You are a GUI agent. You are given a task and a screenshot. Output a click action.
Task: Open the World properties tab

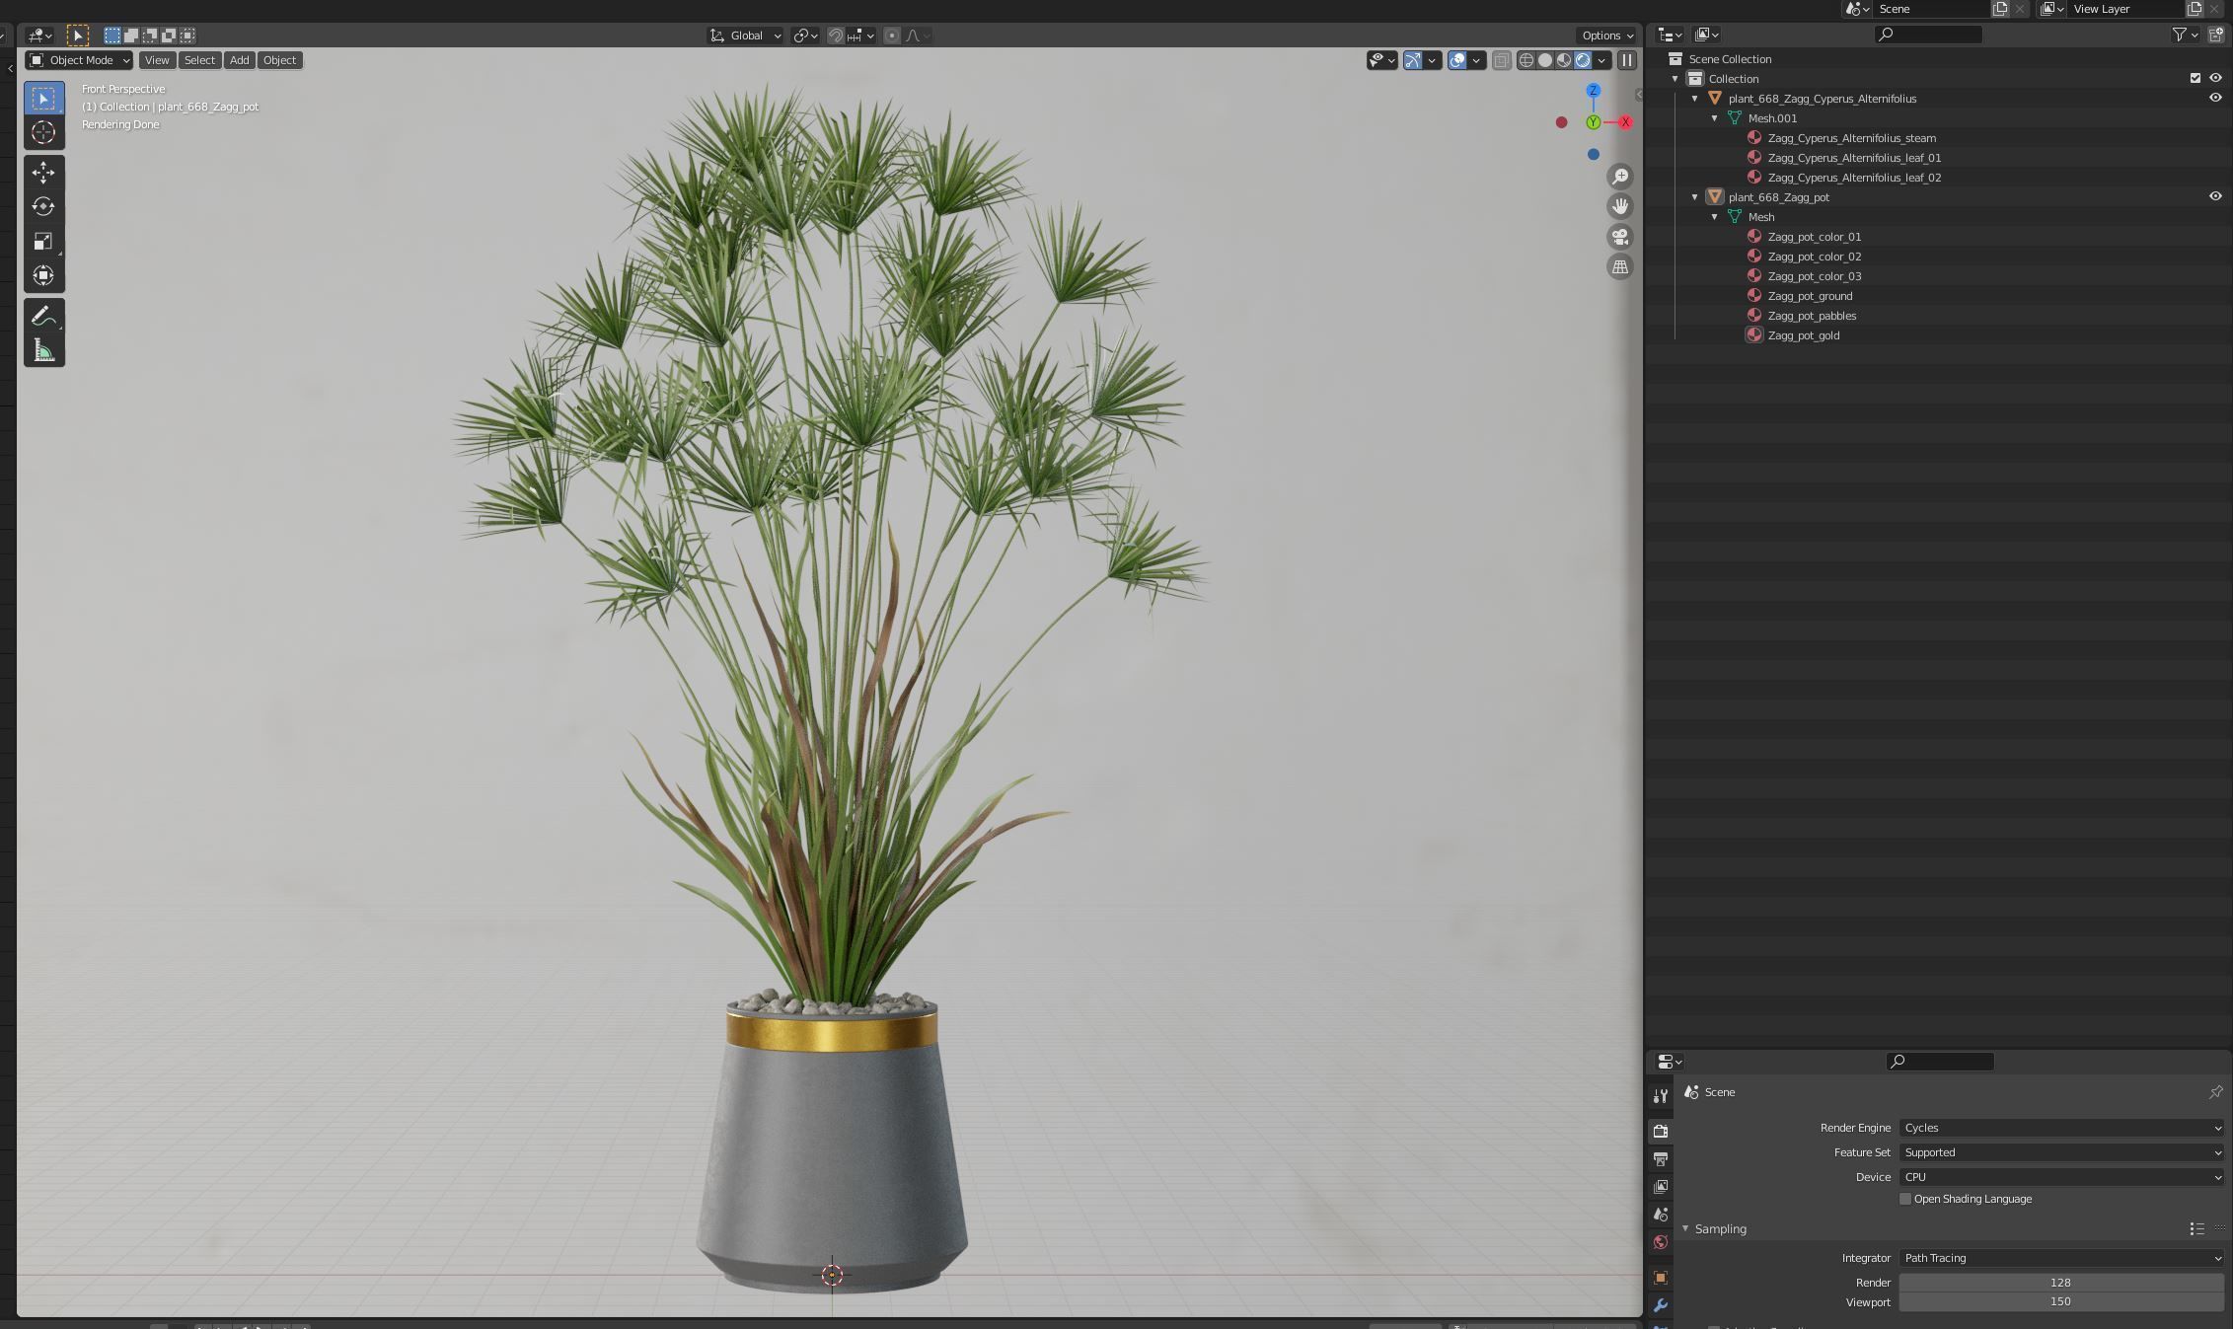[1661, 1242]
